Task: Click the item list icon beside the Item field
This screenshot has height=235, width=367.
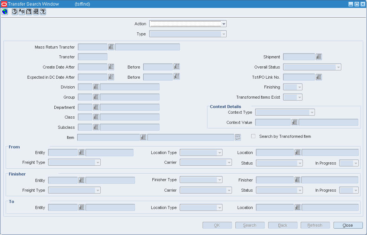Action: pyautogui.click(x=238, y=137)
